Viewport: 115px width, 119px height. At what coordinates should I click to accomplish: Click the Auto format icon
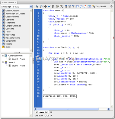(x=53, y=6)
